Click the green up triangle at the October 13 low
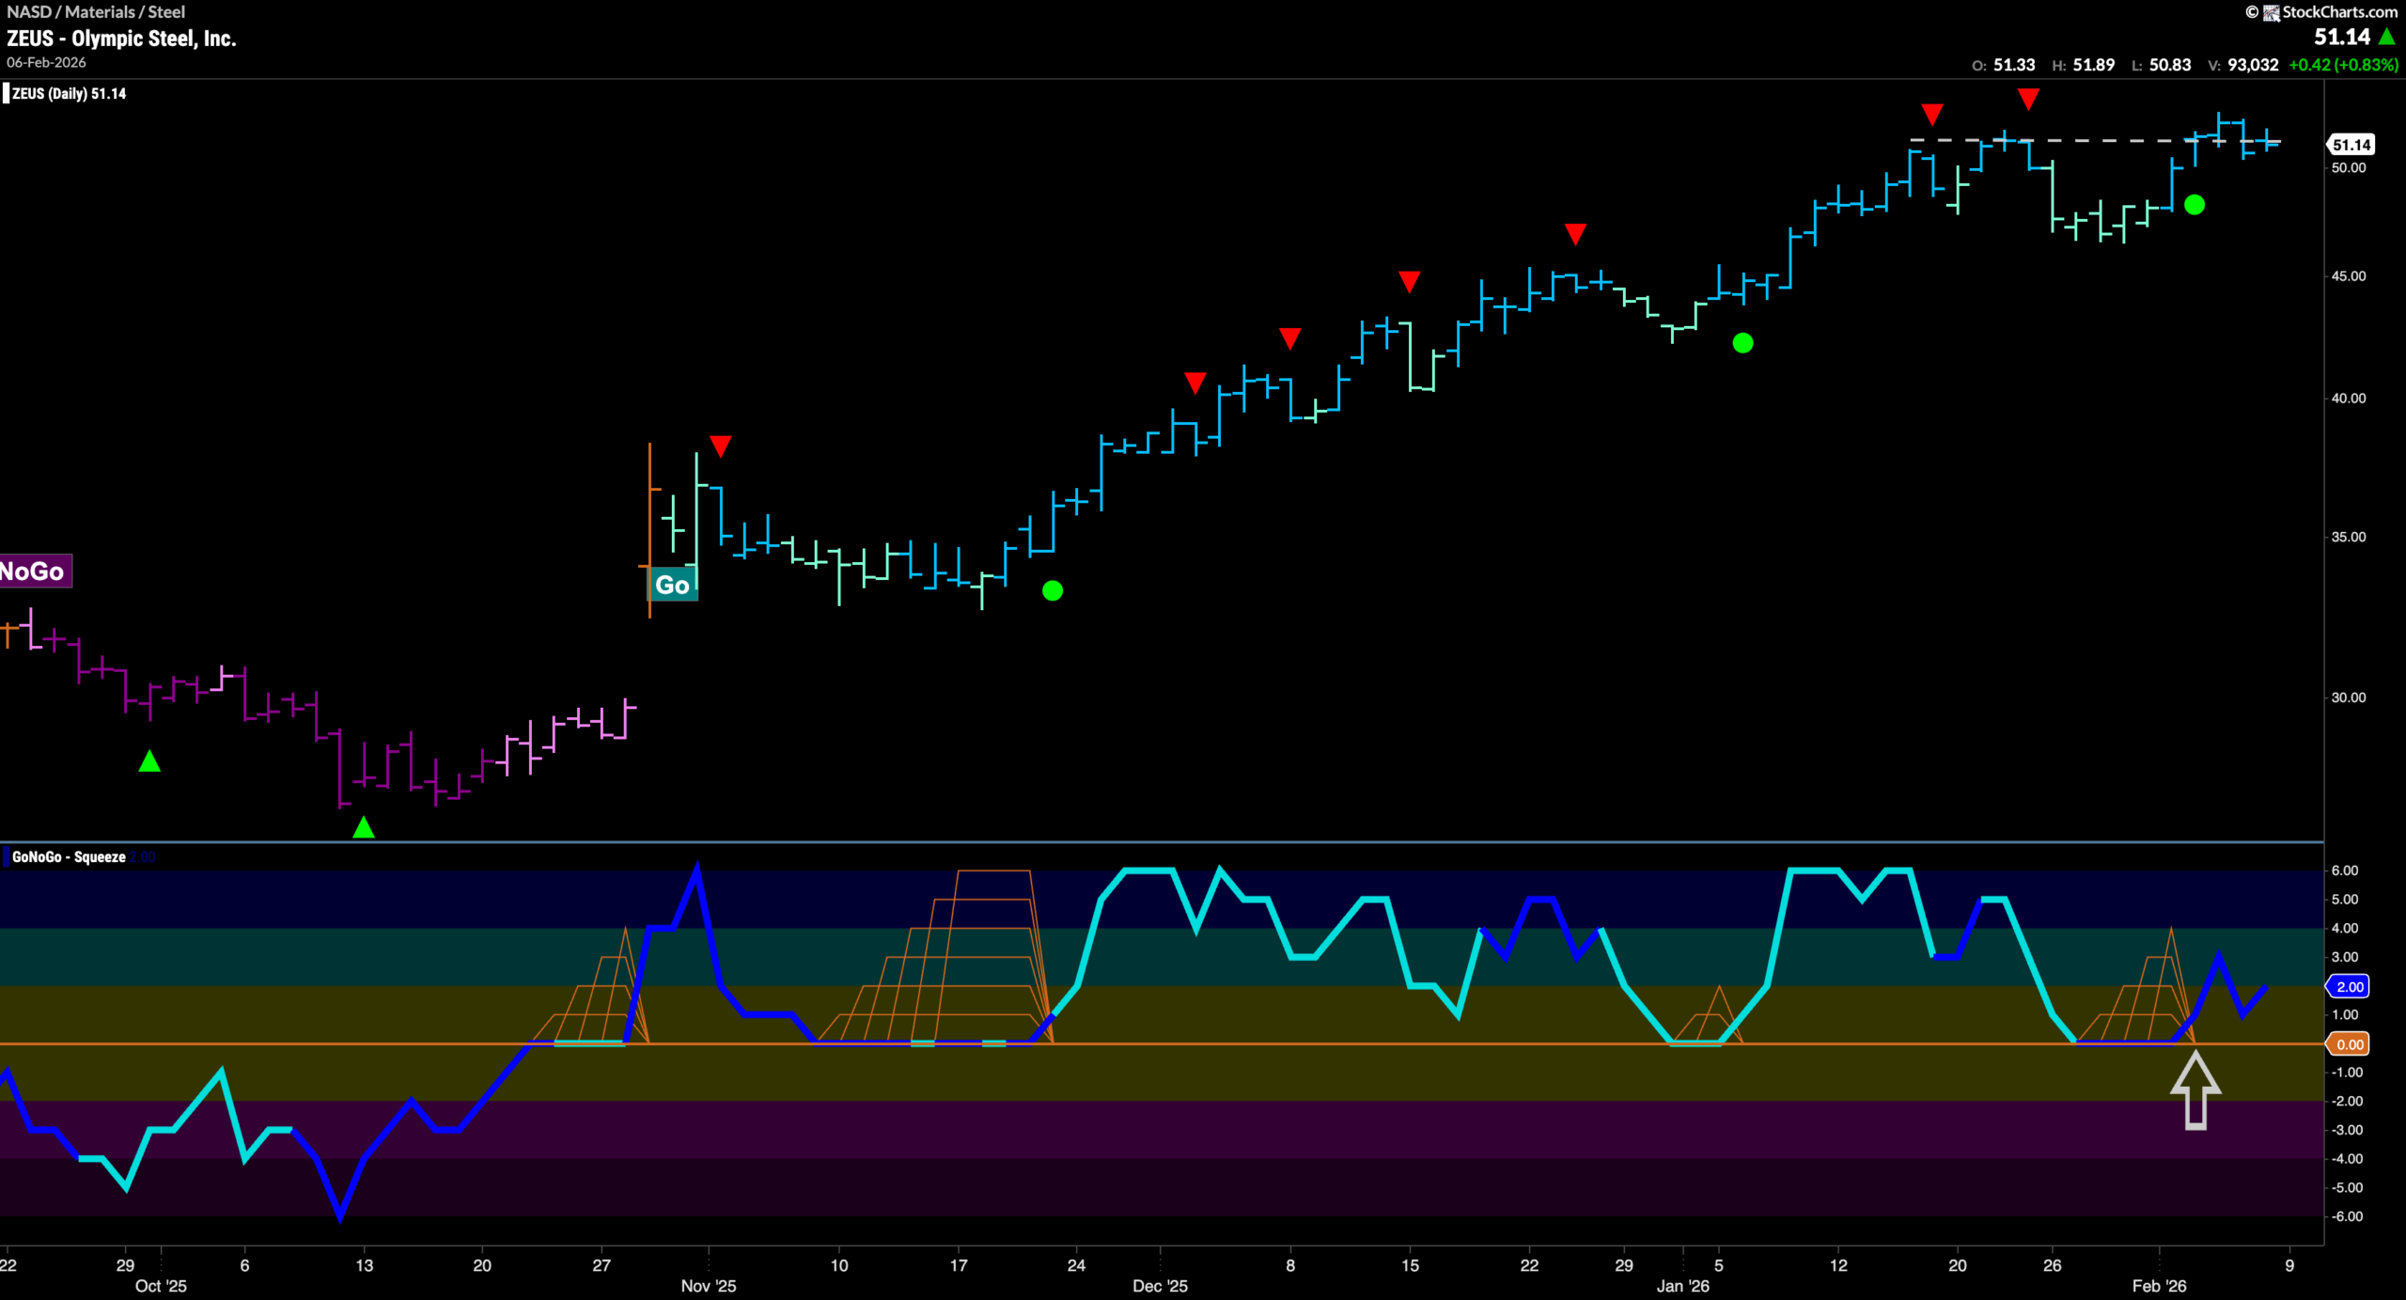Viewport: 2406px width, 1300px height. (364, 827)
